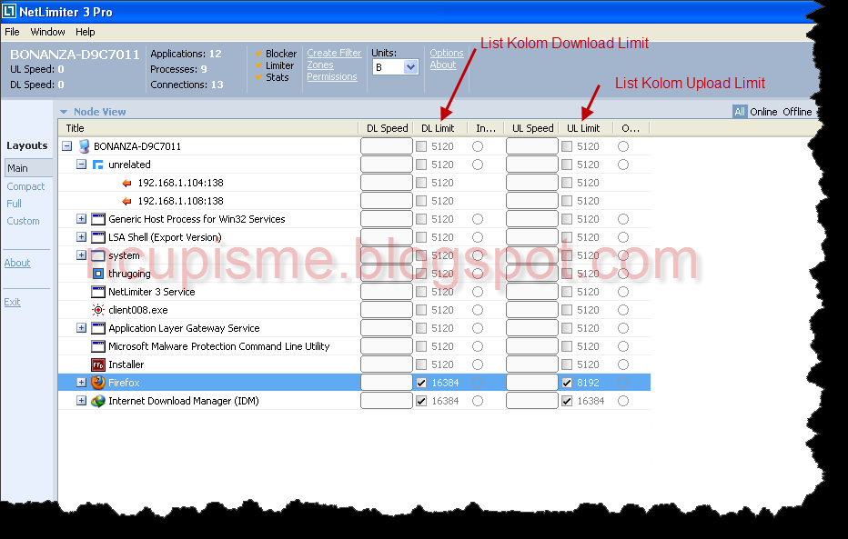Open the Window menu
This screenshot has width=848, height=539.
point(47,32)
